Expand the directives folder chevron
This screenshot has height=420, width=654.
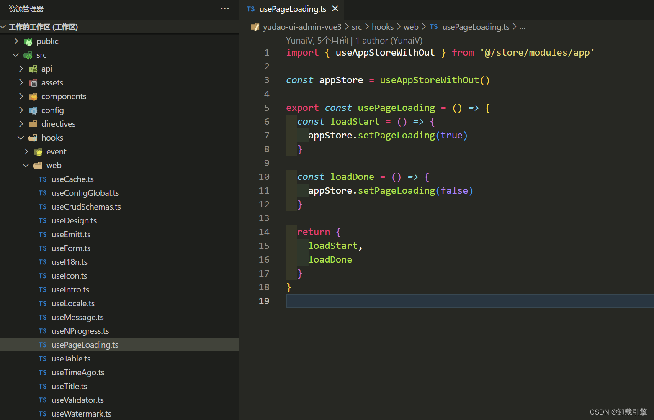21,124
